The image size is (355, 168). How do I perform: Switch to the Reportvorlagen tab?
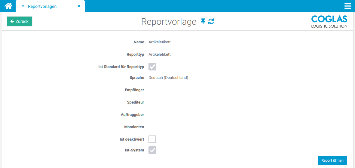(x=42, y=6)
